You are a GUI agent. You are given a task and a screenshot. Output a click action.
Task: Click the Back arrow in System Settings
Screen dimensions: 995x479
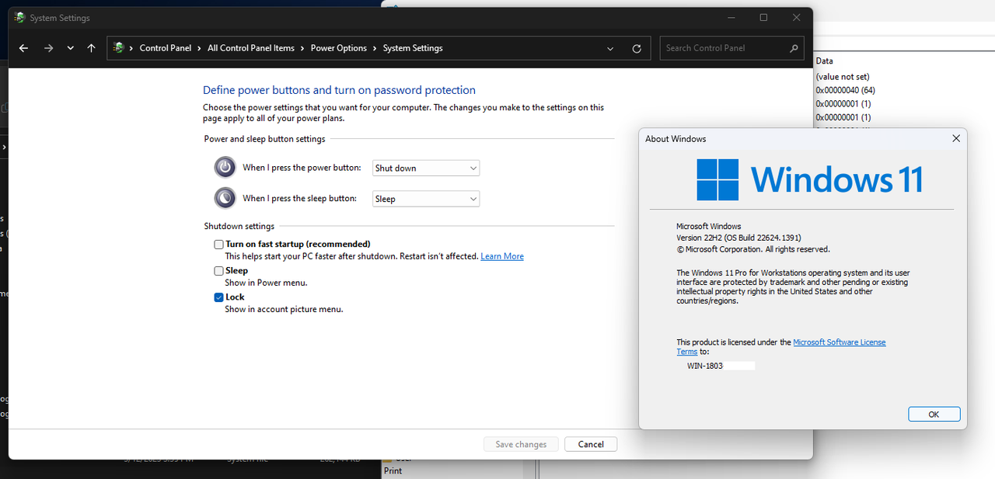[x=23, y=48]
